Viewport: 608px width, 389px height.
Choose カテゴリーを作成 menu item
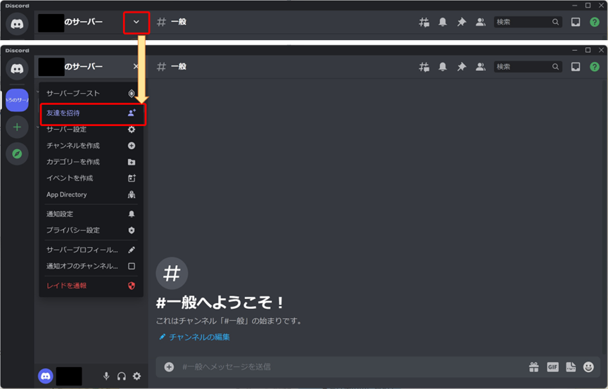[91, 162]
